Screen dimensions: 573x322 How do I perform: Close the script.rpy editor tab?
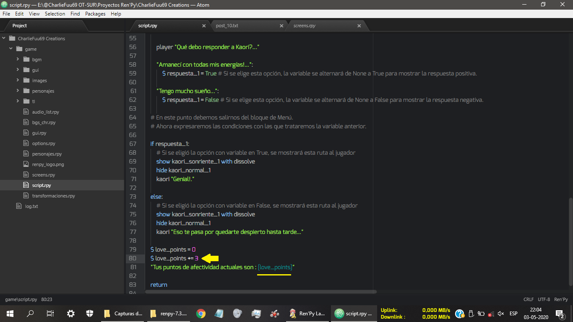click(x=204, y=26)
